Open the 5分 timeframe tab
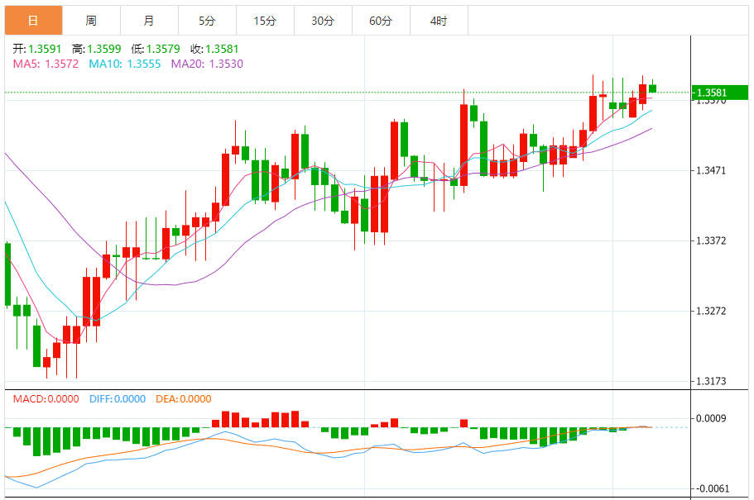754x500 pixels. [x=207, y=21]
